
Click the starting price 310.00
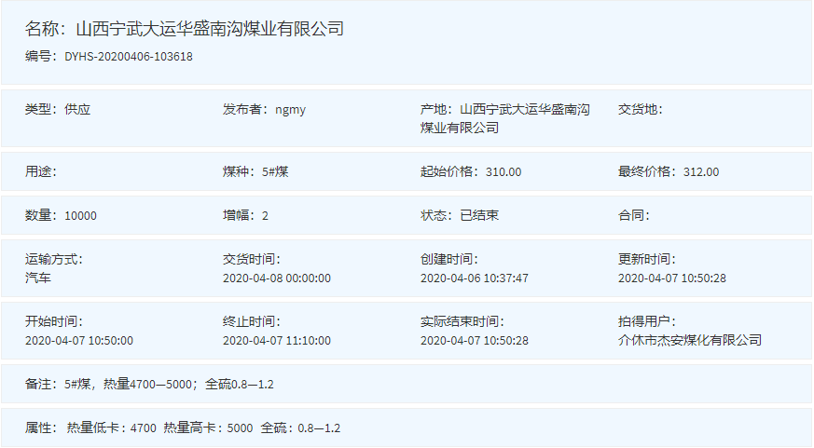tap(504, 172)
